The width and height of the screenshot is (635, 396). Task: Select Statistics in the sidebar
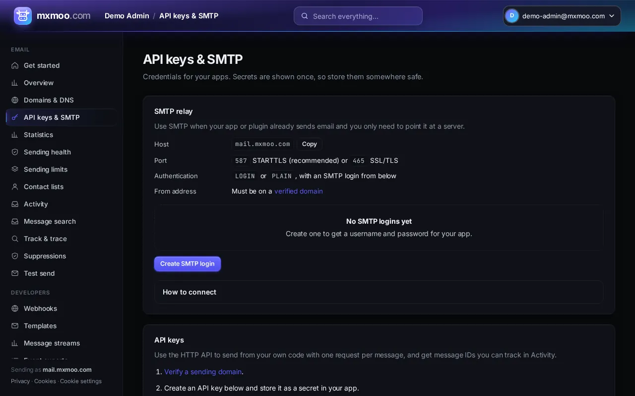62,135
